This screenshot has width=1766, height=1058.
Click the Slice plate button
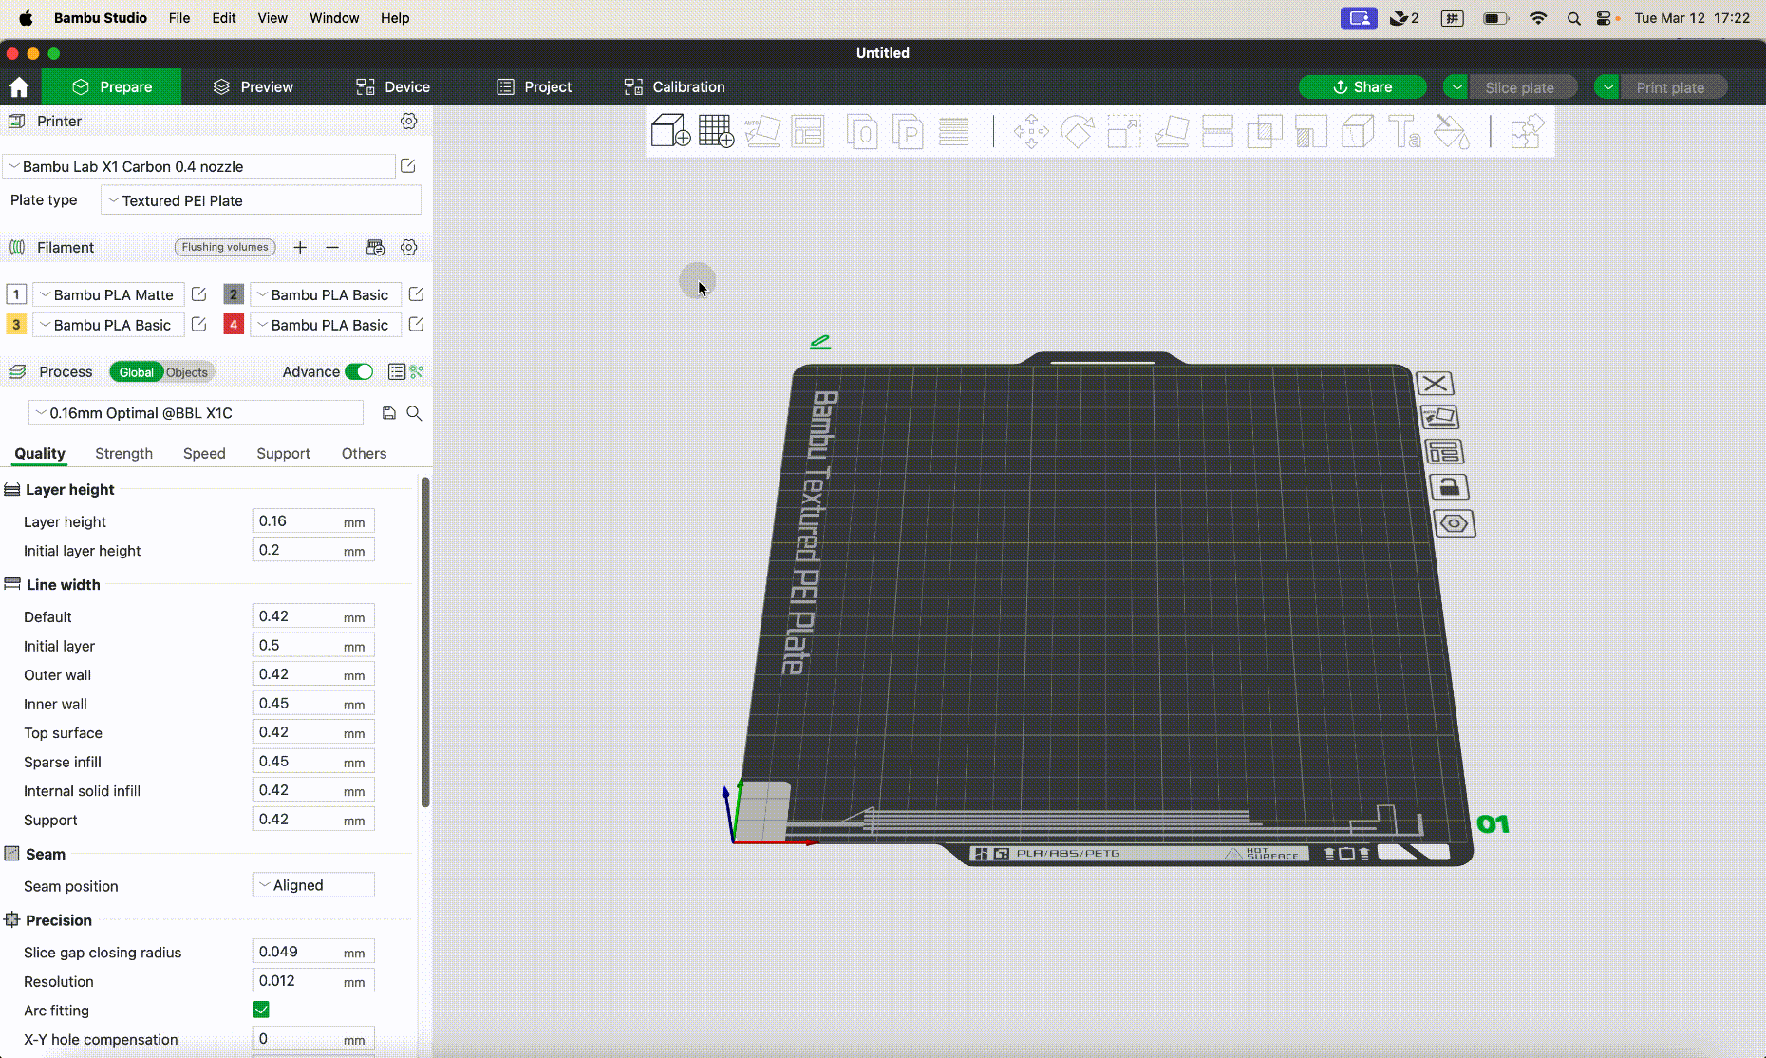coord(1523,87)
